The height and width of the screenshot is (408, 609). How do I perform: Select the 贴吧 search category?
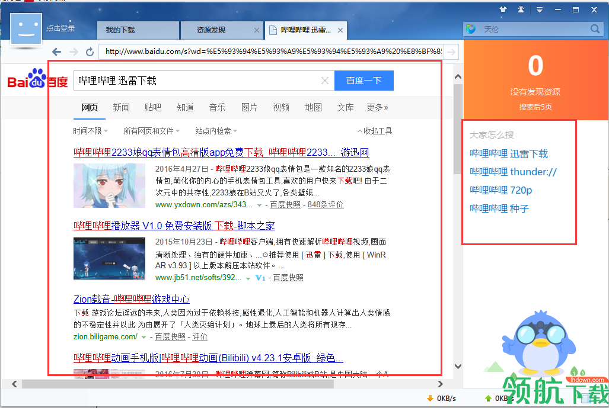tap(152, 107)
